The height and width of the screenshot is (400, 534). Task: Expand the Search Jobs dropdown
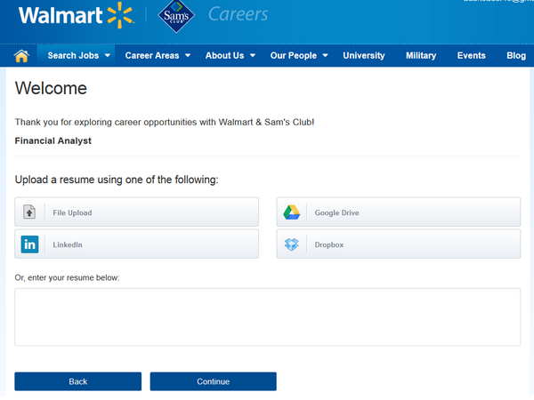78,55
